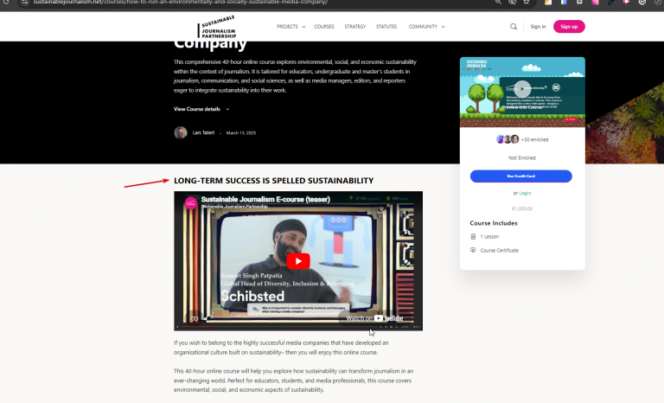The image size is (664, 403).
Task: Click the course preview thumbnail image
Action: (522, 92)
